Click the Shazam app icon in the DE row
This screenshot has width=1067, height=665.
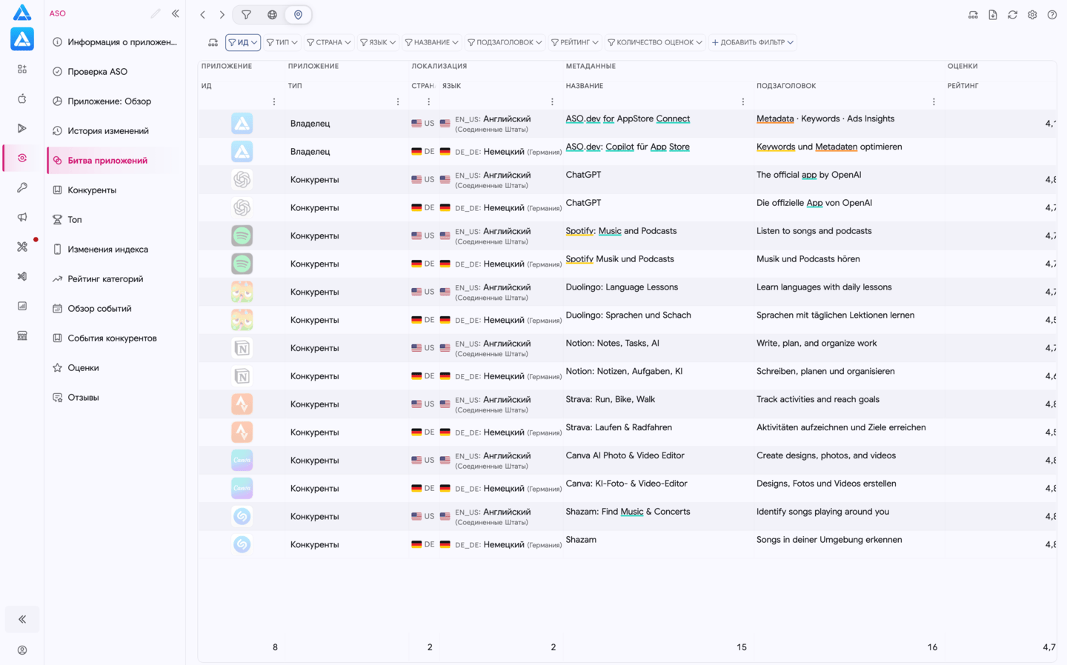coord(242,544)
